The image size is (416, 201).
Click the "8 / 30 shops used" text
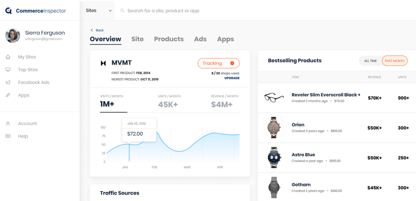(x=225, y=73)
